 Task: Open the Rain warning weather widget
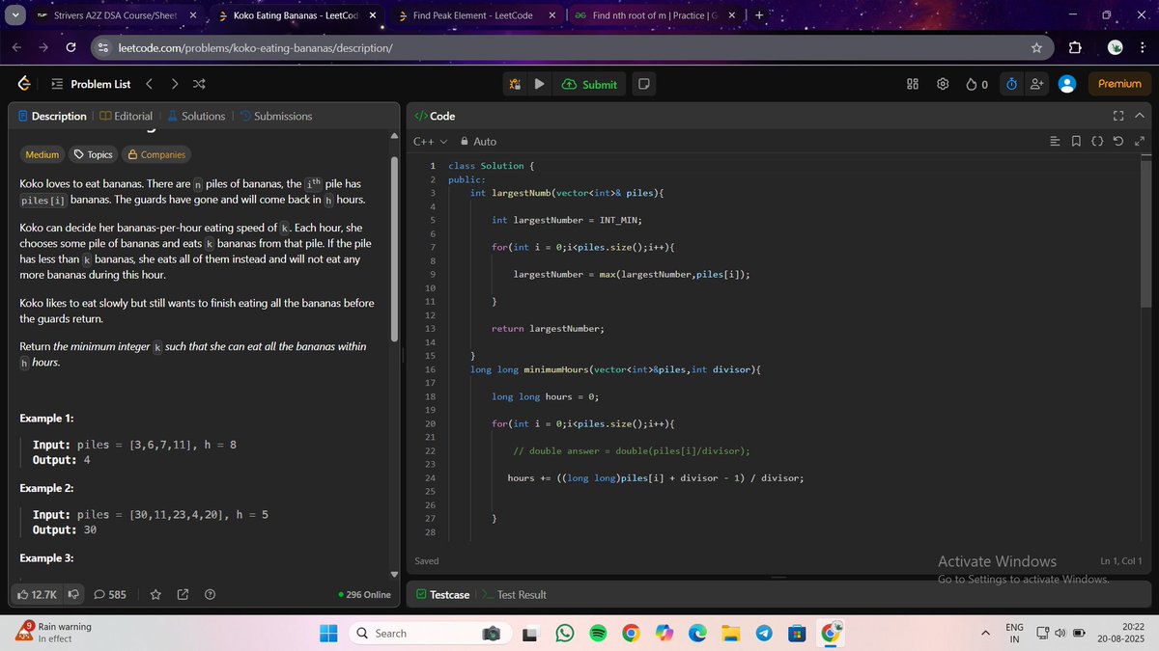54,633
